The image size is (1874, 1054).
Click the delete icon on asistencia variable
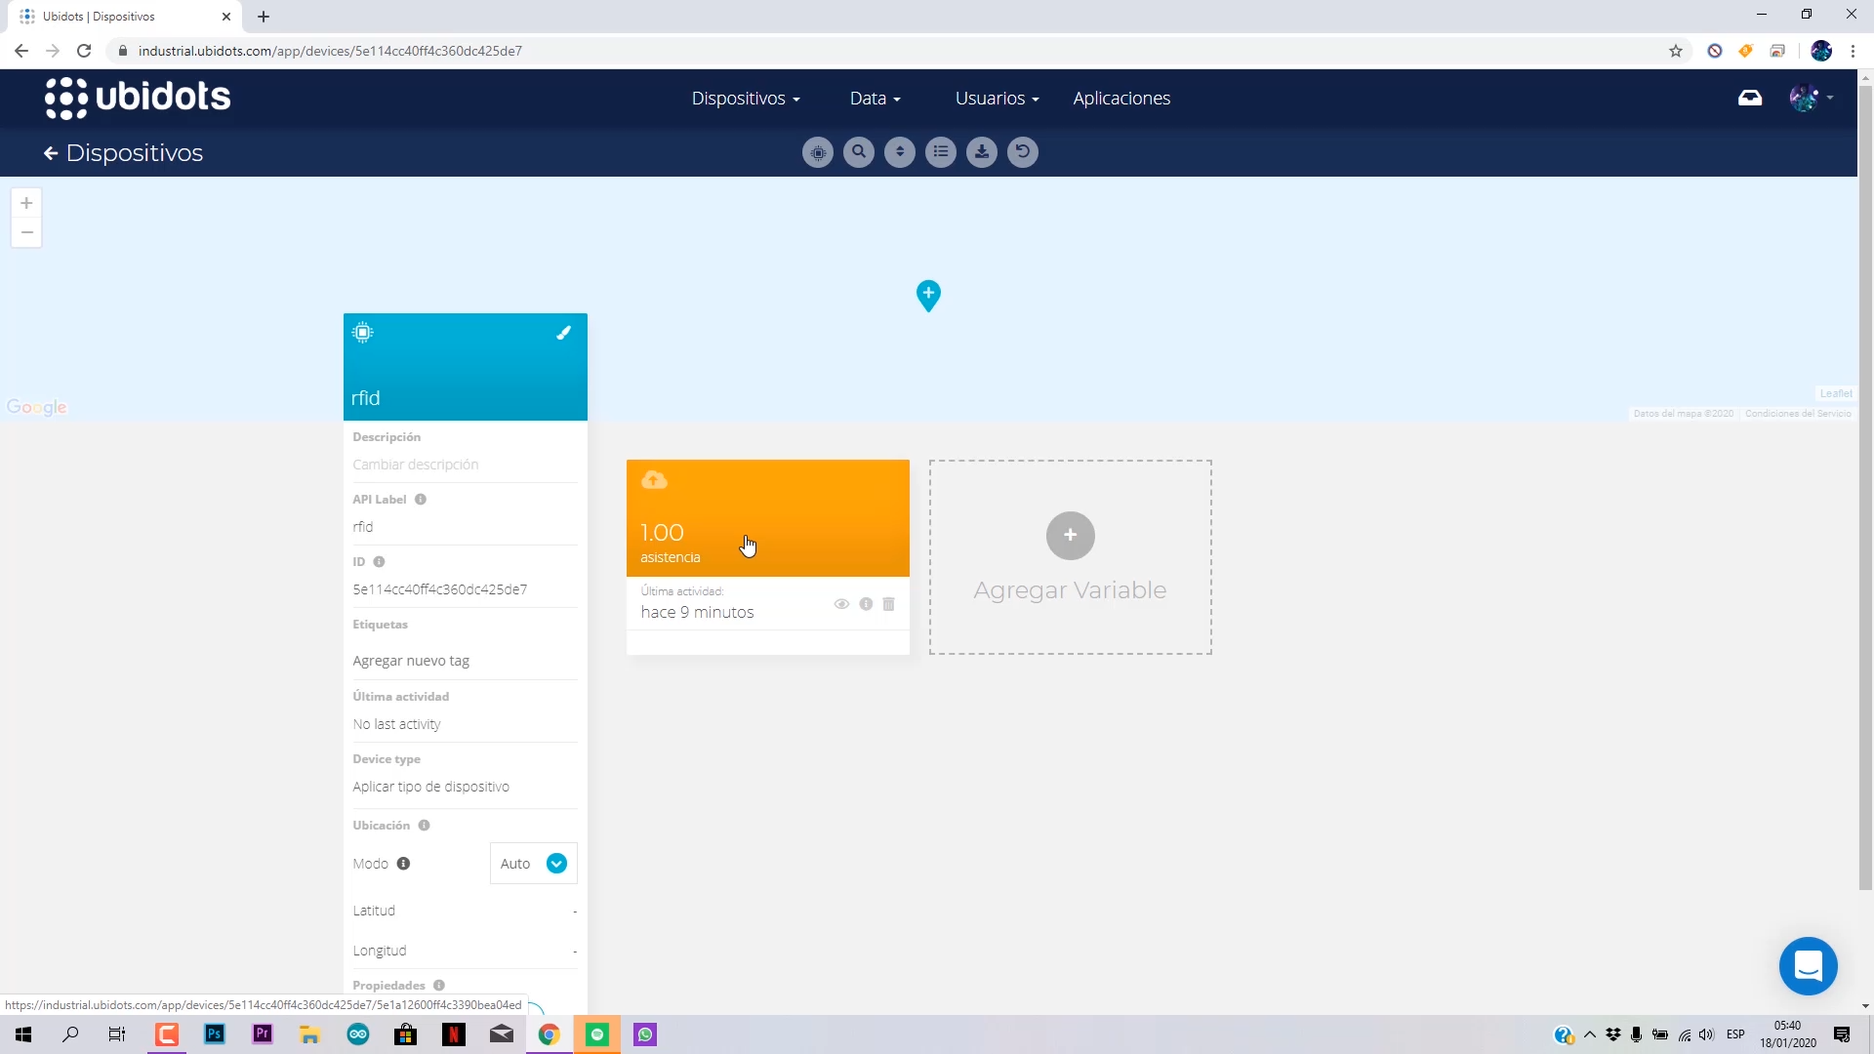(x=891, y=603)
